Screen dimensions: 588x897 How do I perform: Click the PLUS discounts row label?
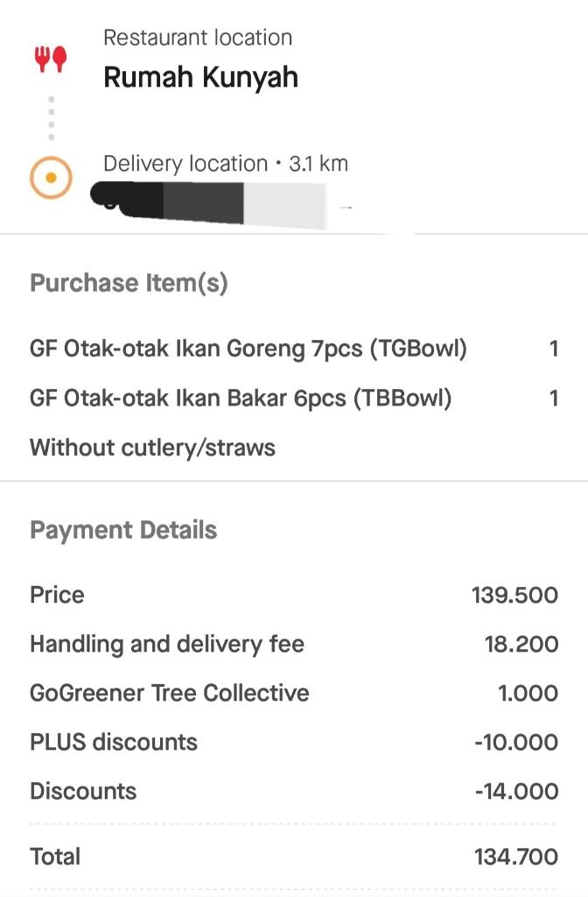114,742
